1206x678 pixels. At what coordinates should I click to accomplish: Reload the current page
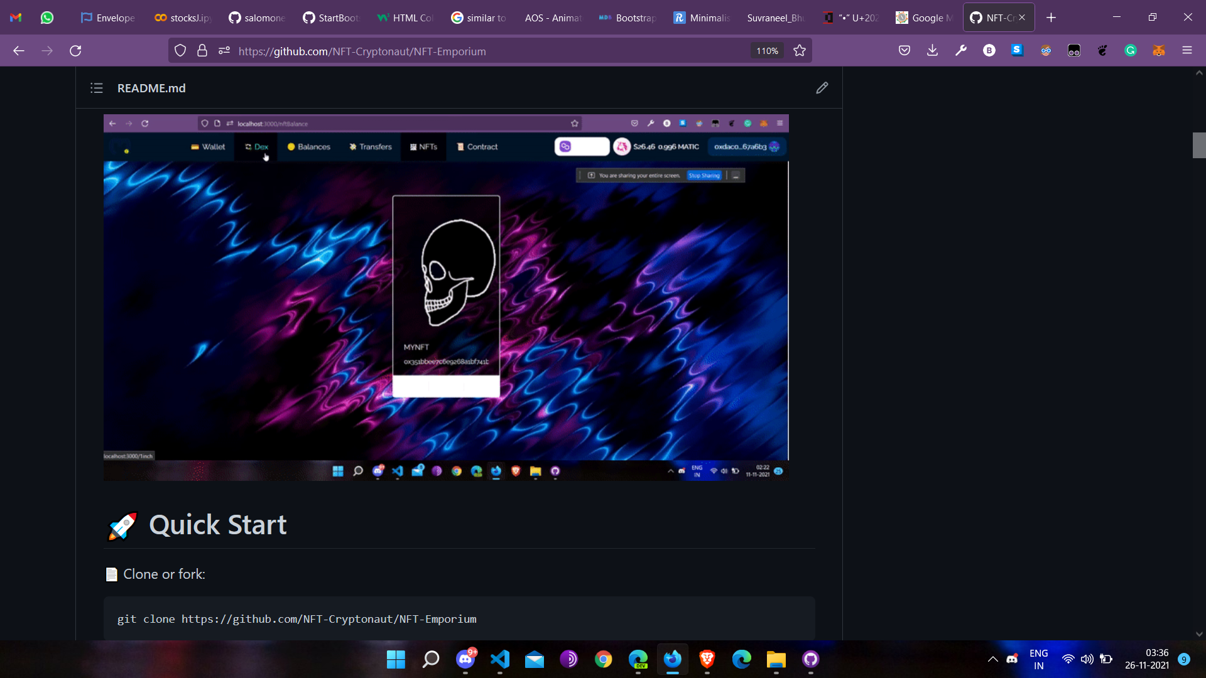pos(75,51)
